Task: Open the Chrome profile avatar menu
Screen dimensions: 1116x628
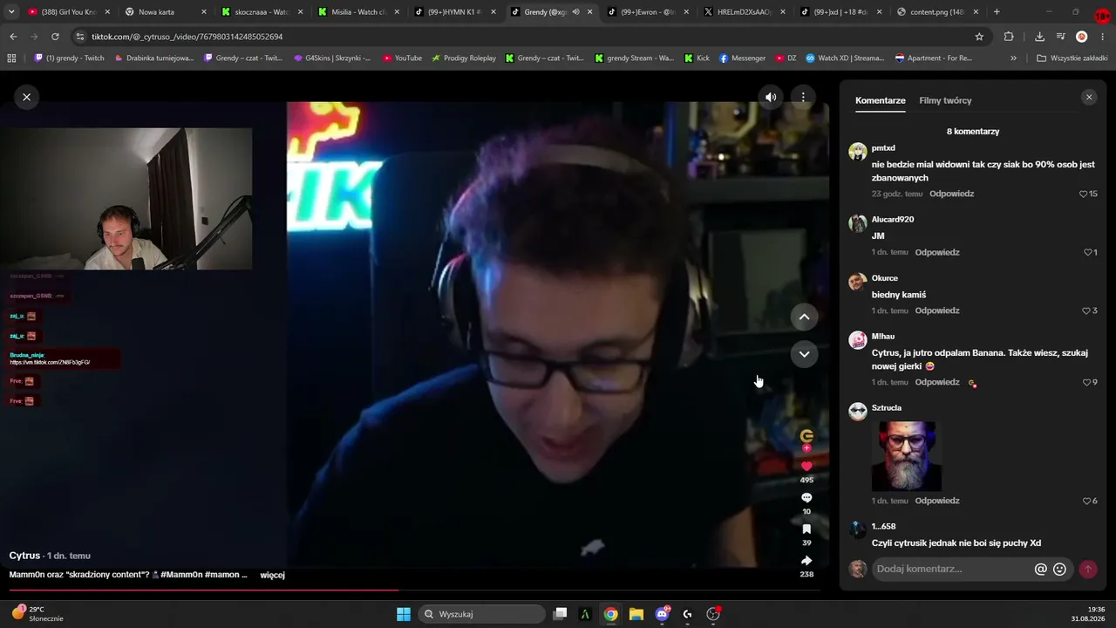Action: pos(1082,37)
